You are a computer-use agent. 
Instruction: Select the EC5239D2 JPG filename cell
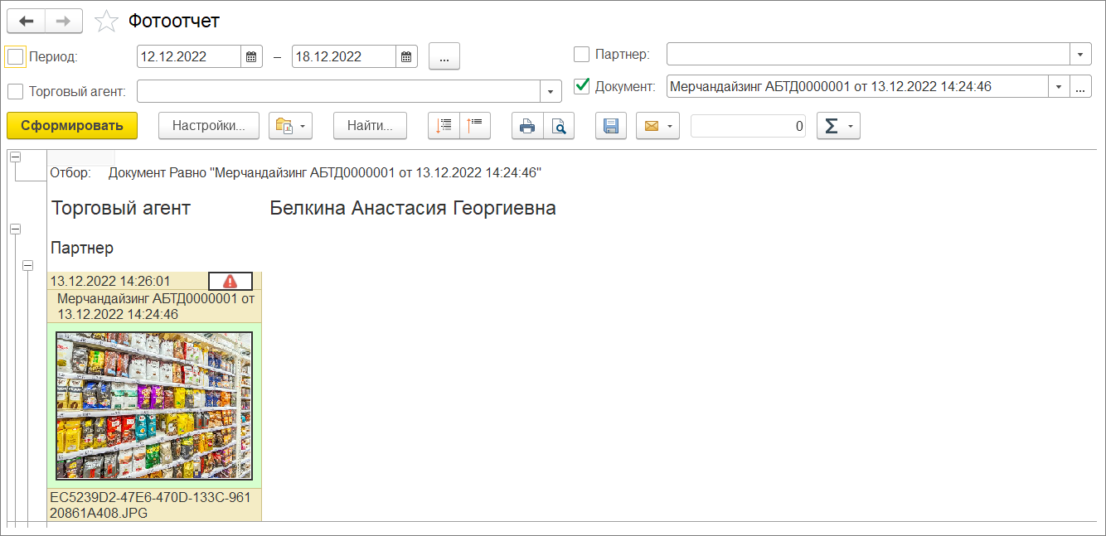(x=155, y=505)
